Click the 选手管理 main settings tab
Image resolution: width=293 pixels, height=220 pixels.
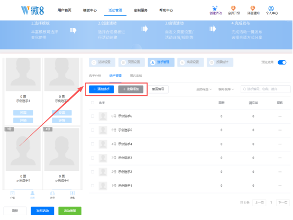161,62
